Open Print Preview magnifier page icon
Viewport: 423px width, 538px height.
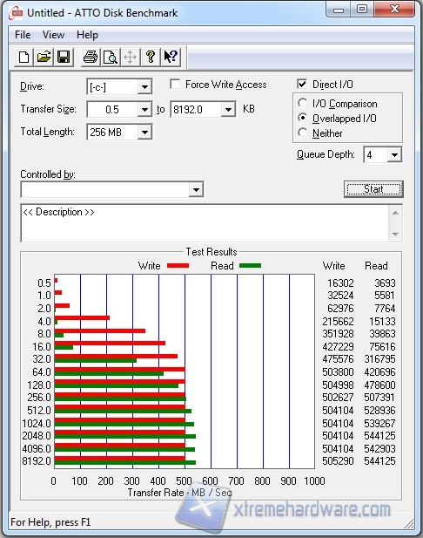pyautogui.click(x=111, y=57)
